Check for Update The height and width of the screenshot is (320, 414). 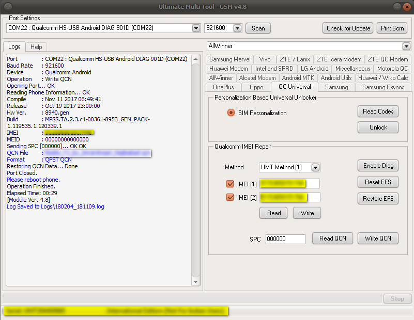coord(347,28)
